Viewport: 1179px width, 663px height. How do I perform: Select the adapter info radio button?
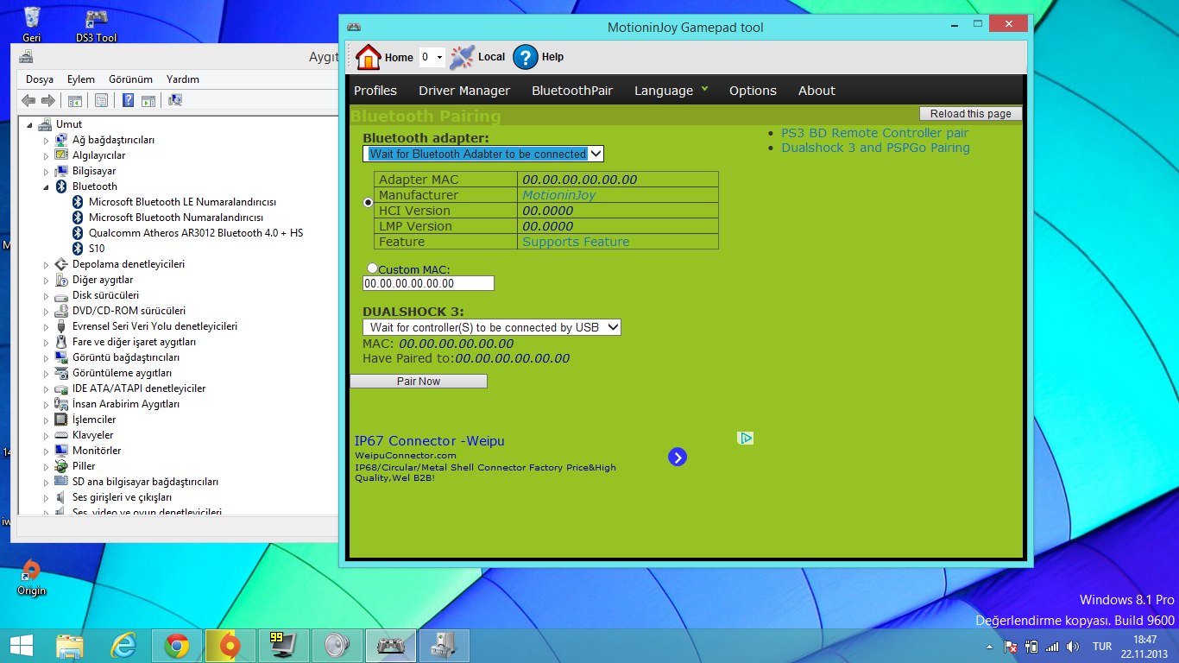[369, 202]
